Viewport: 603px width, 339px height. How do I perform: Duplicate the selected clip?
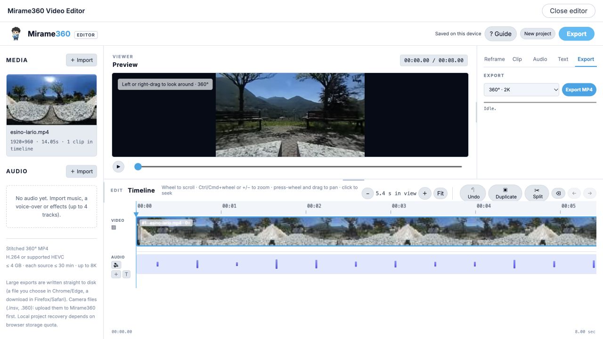[x=506, y=193]
